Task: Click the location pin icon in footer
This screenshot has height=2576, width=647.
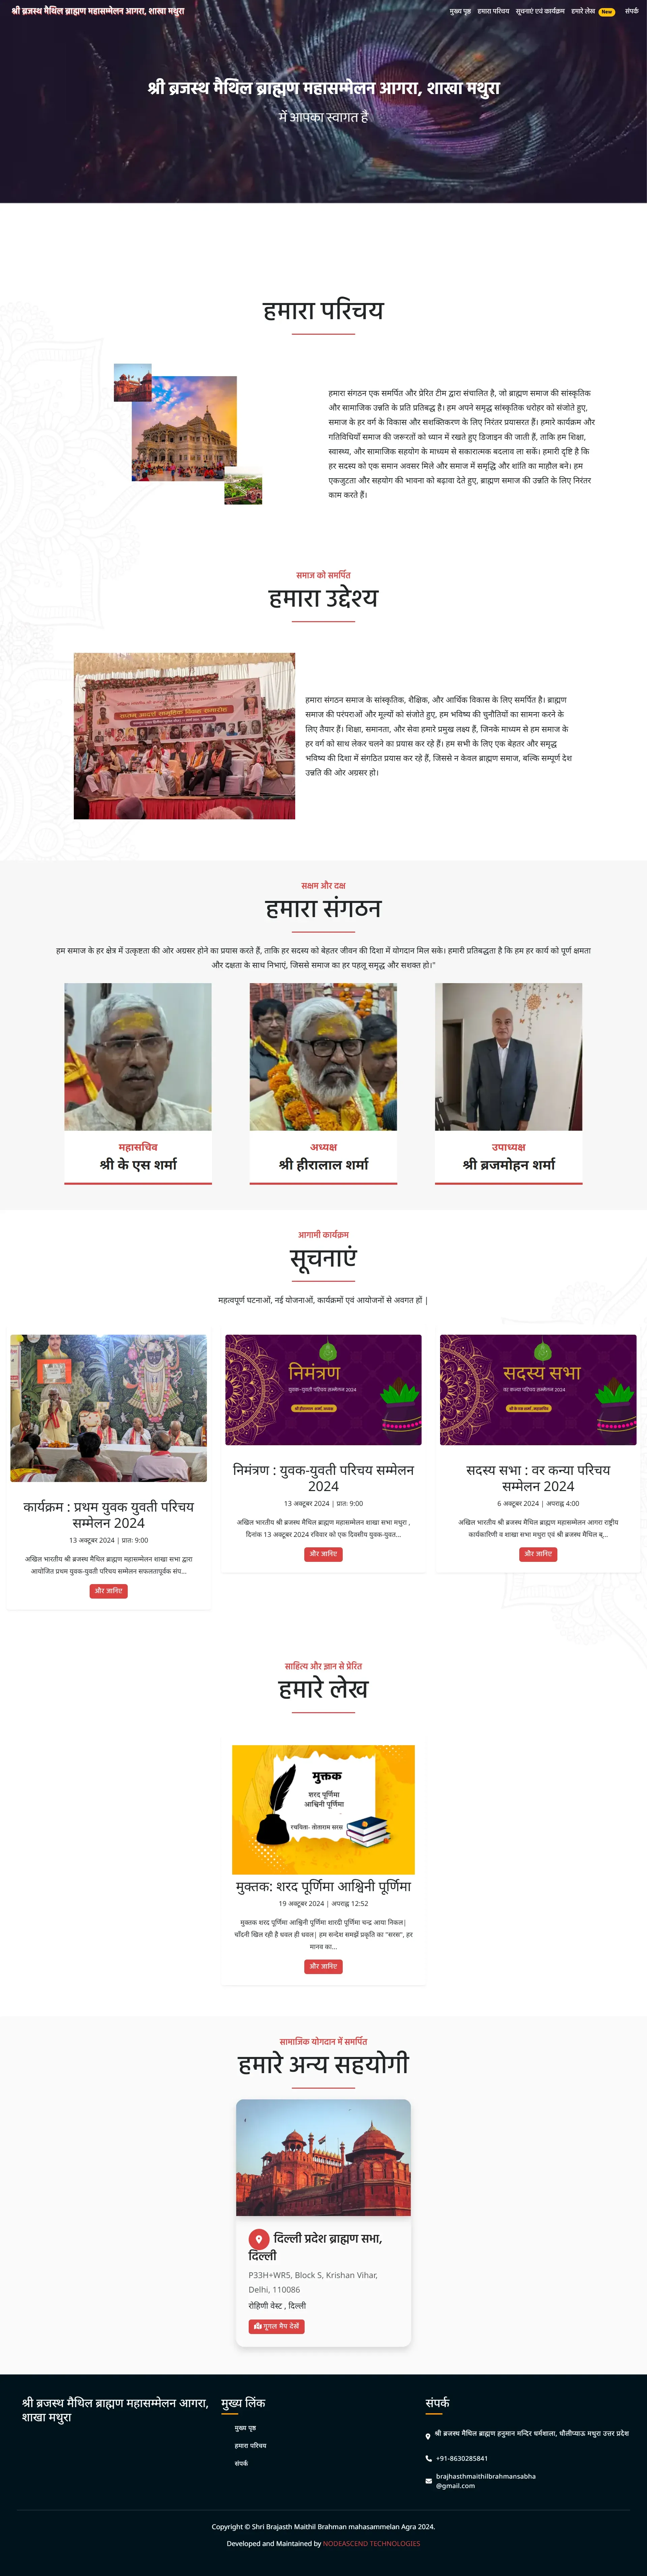Action: [x=428, y=2436]
